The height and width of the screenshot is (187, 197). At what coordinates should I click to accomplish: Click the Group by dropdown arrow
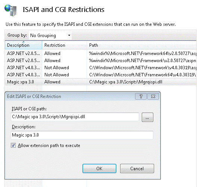click(69, 36)
